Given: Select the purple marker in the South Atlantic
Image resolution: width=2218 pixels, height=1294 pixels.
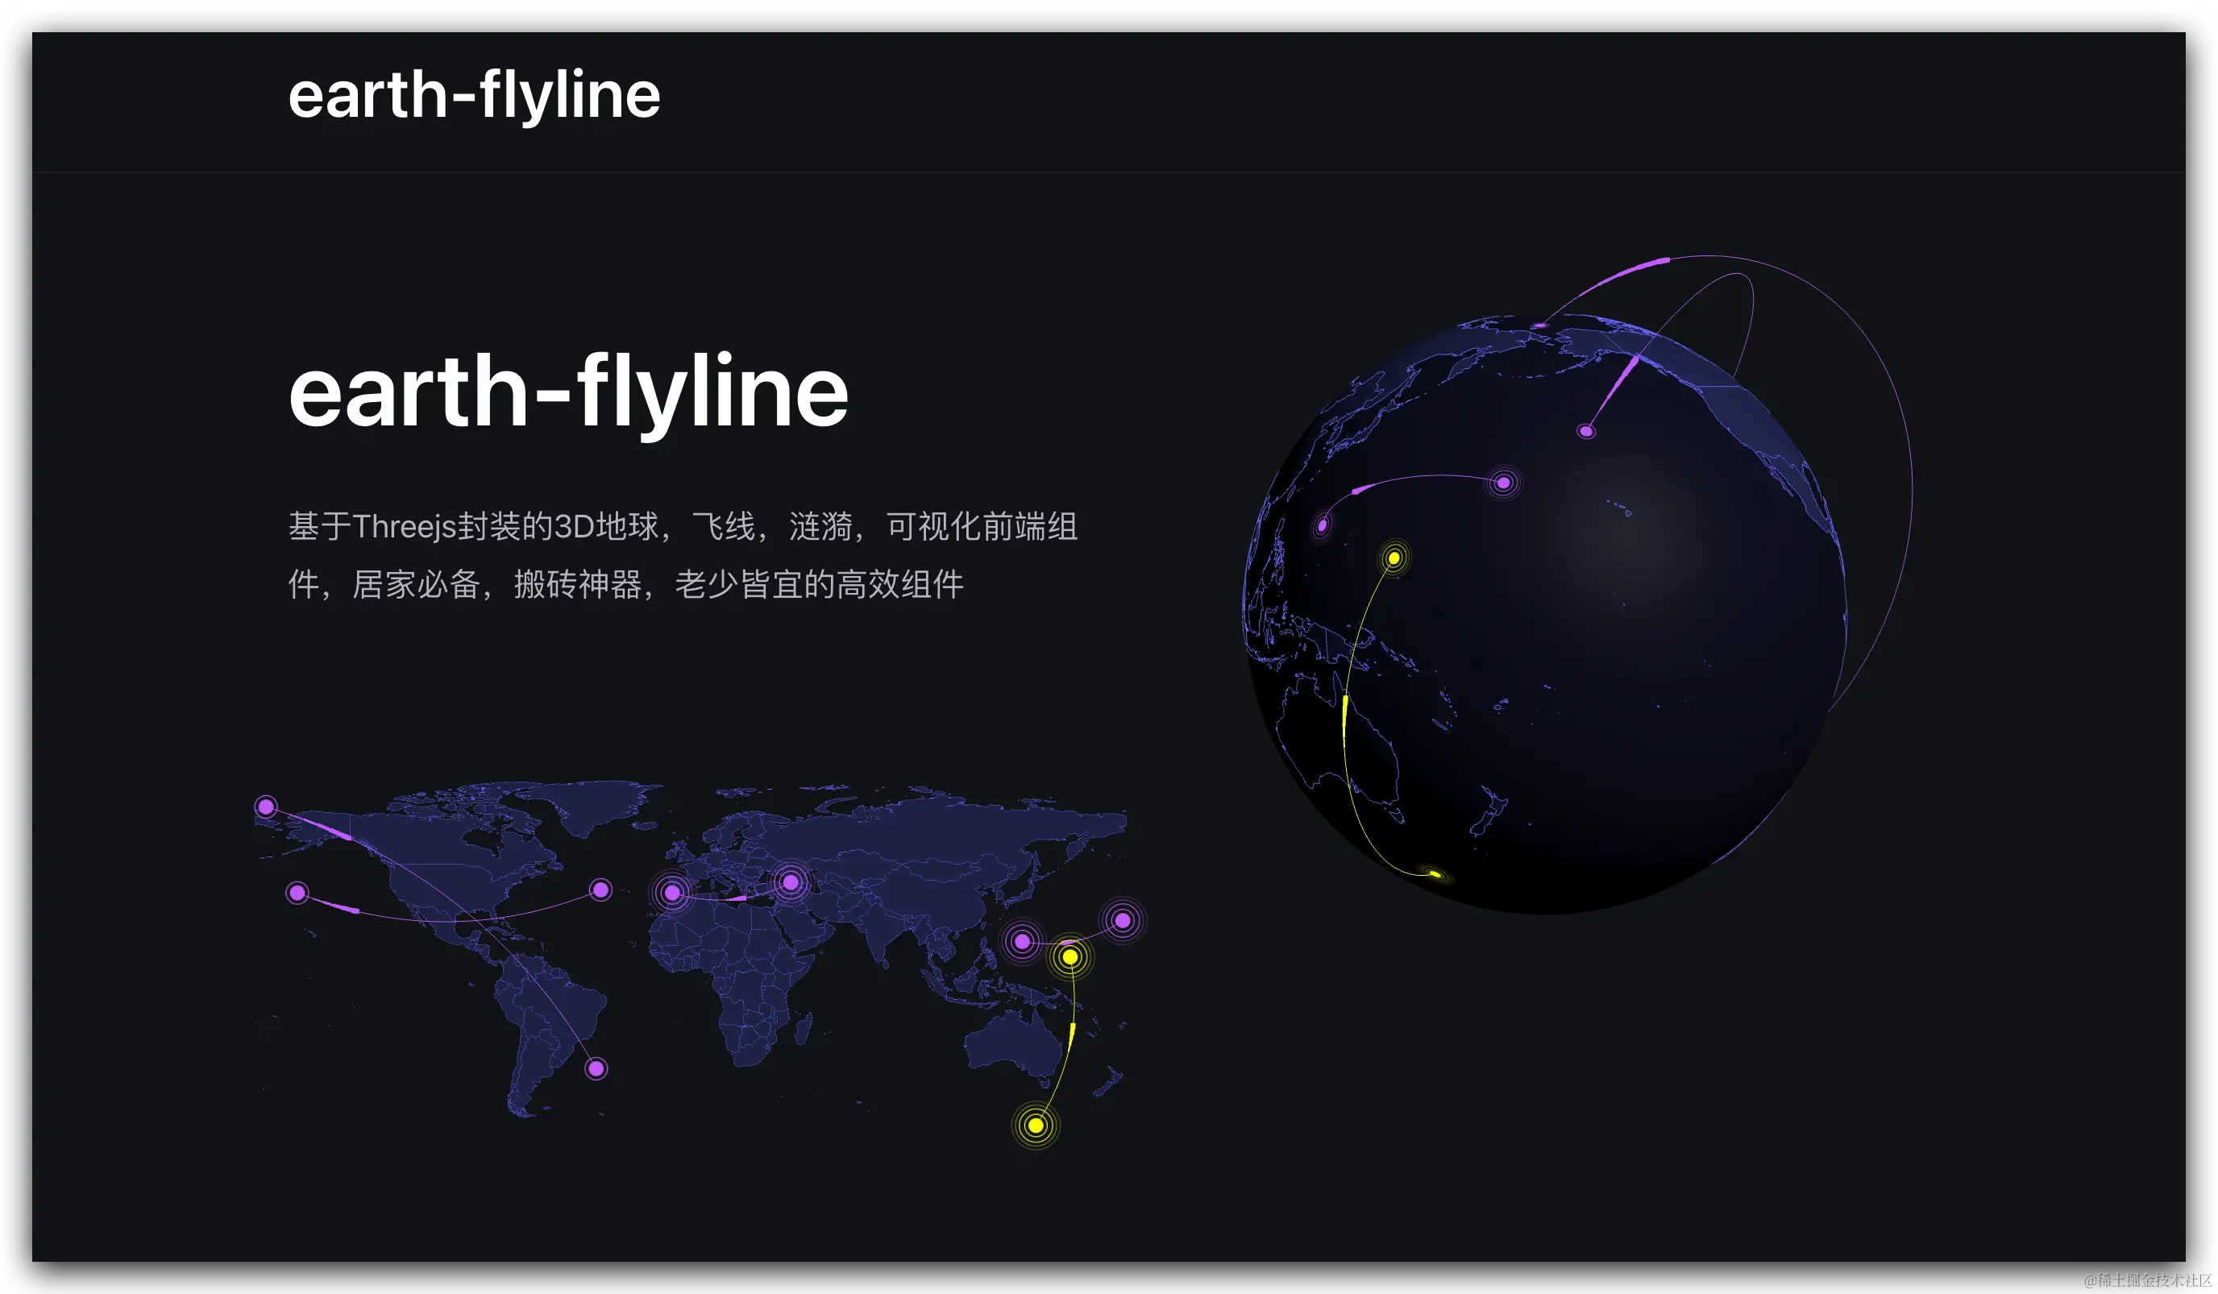Looking at the screenshot, I should (x=596, y=1069).
